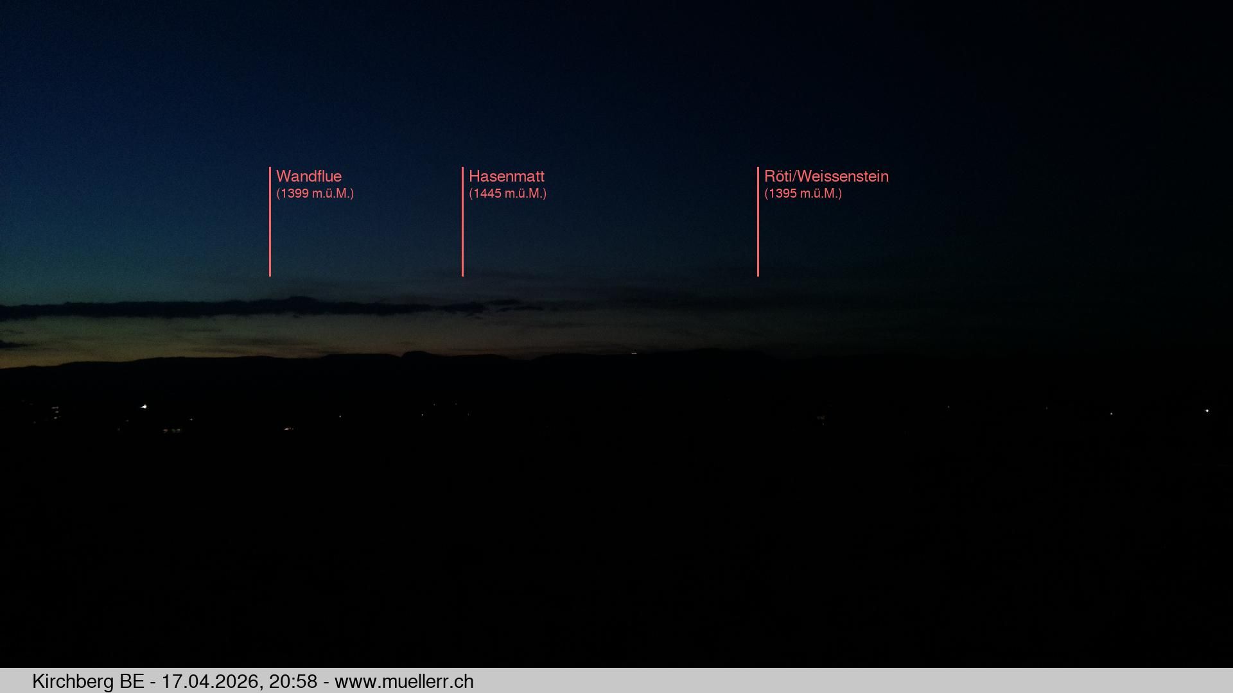Click the Hasenmatt peak label
This screenshot has height=693, width=1233.
[x=506, y=176]
